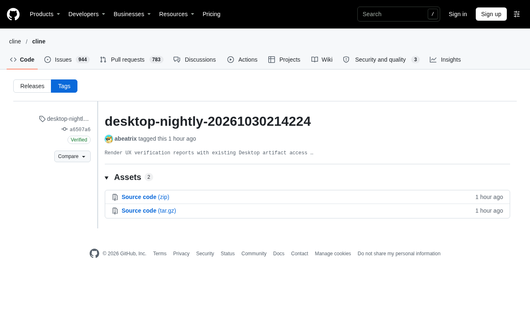The width and height of the screenshot is (530, 331).
Task: Open Security and quality tab
Action: coord(381,60)
